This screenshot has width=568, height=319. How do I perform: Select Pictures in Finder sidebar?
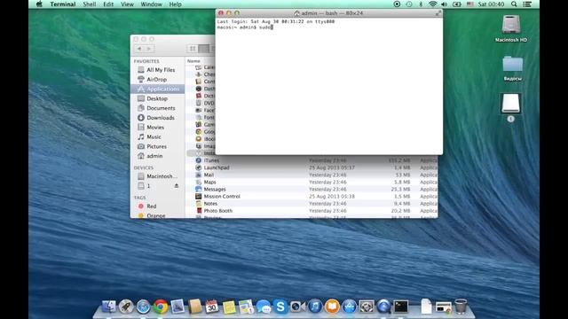(x=158, y=146)
